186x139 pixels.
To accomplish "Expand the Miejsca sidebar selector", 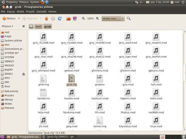I will click(7, 26).
